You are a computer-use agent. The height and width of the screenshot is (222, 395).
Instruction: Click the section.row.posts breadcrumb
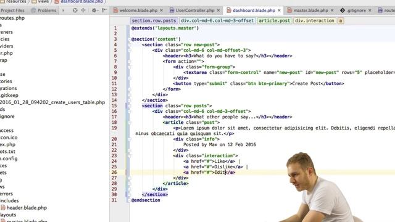154,20
